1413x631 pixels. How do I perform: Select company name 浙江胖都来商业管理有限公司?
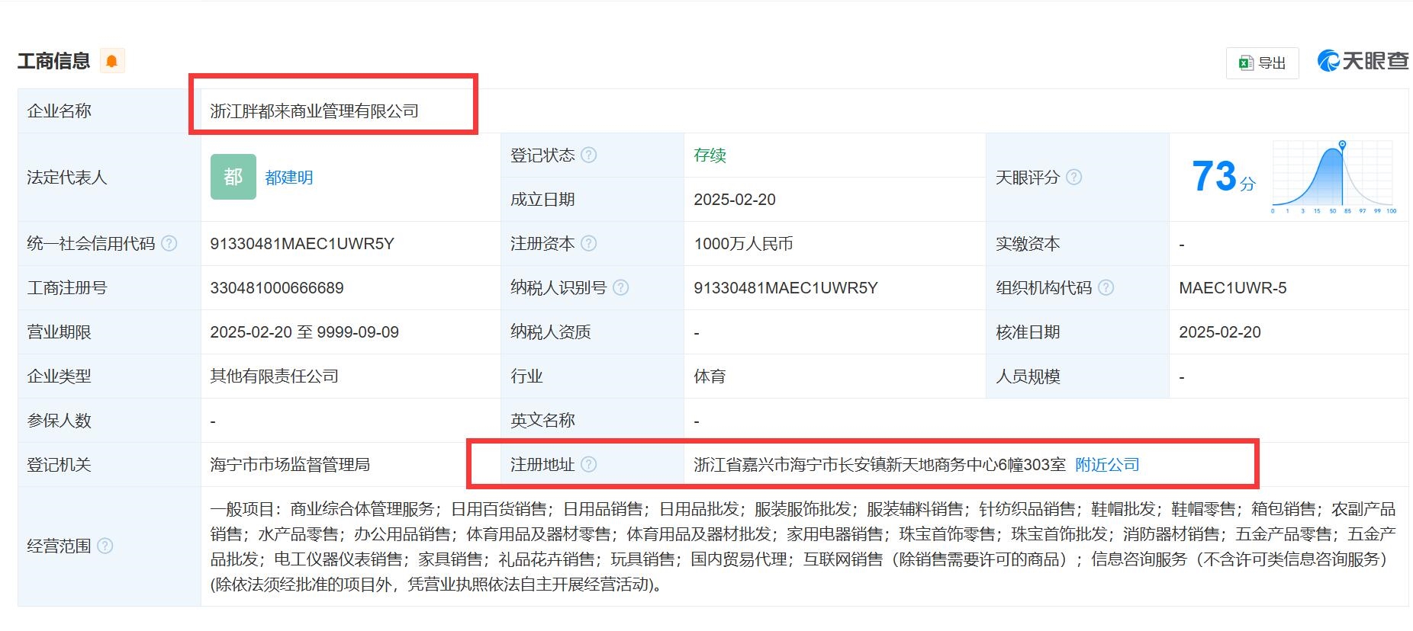coord(314,111)
